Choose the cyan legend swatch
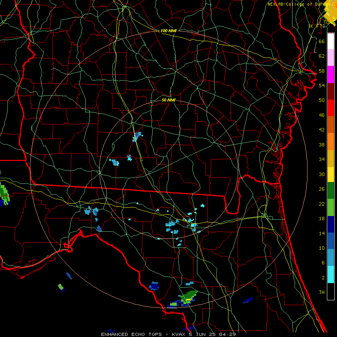The width and height of the screenshot is (337, 337). 331,274
